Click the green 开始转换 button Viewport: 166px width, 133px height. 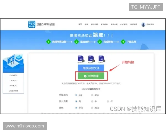click(x=91, y=76)
